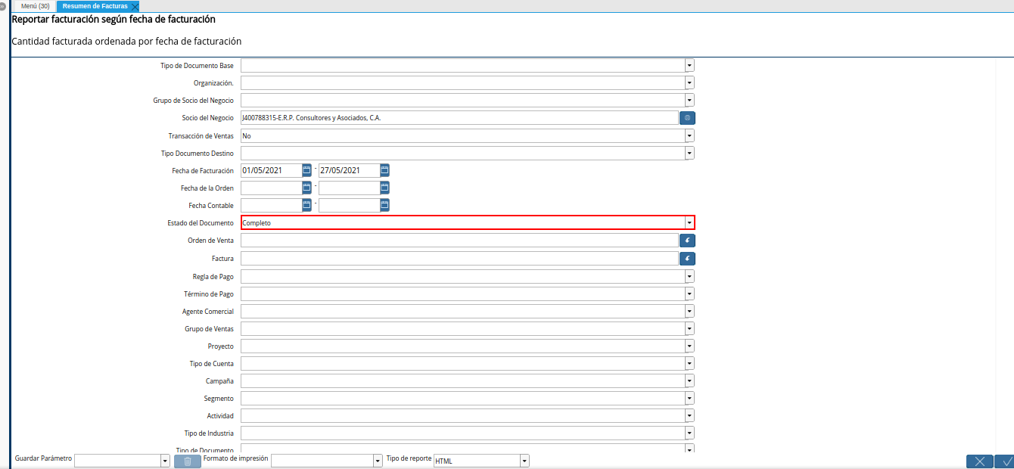Click the Estado del Documento label
The height and width of the screenshot is (469, 1014).
[x=201, y=223]
